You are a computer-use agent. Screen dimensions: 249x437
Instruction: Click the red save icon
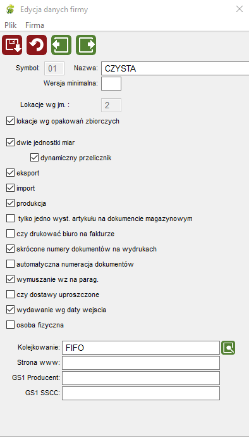12,45
